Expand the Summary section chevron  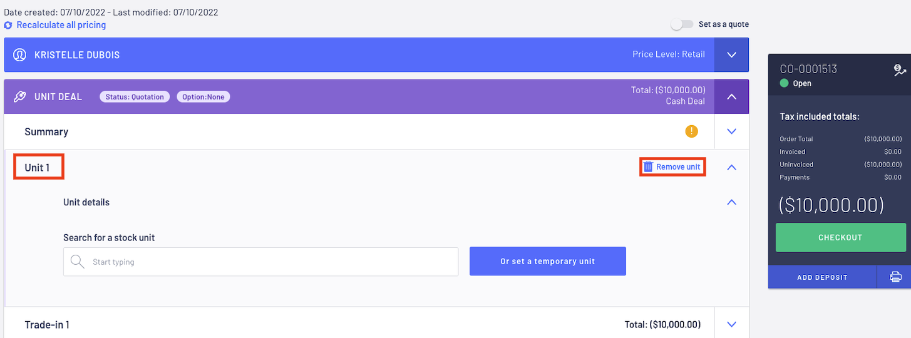click(x=731, y=131)
